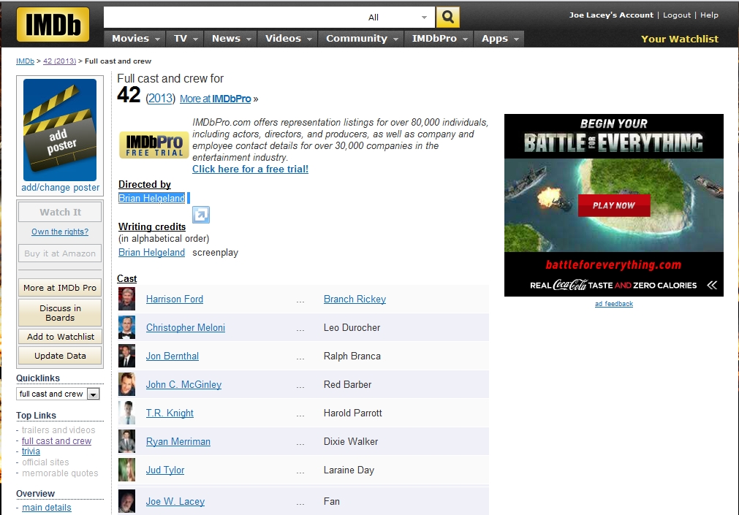The width and height of the screenshot is (739, 515).
Task: Click the 'Buy it at Amazon' button
Action: click(x=60, y=253)
